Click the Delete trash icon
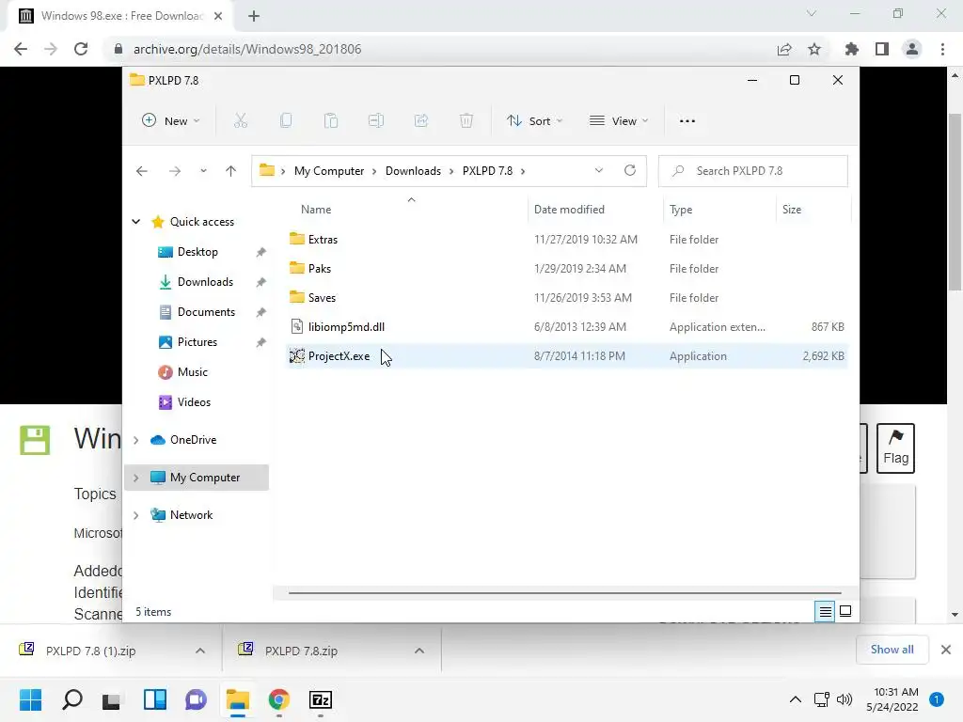 click(466, 121)
